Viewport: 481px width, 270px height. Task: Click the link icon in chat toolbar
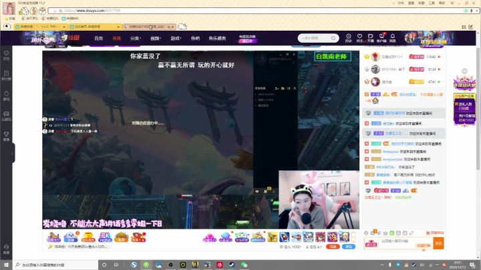(412, 233)
